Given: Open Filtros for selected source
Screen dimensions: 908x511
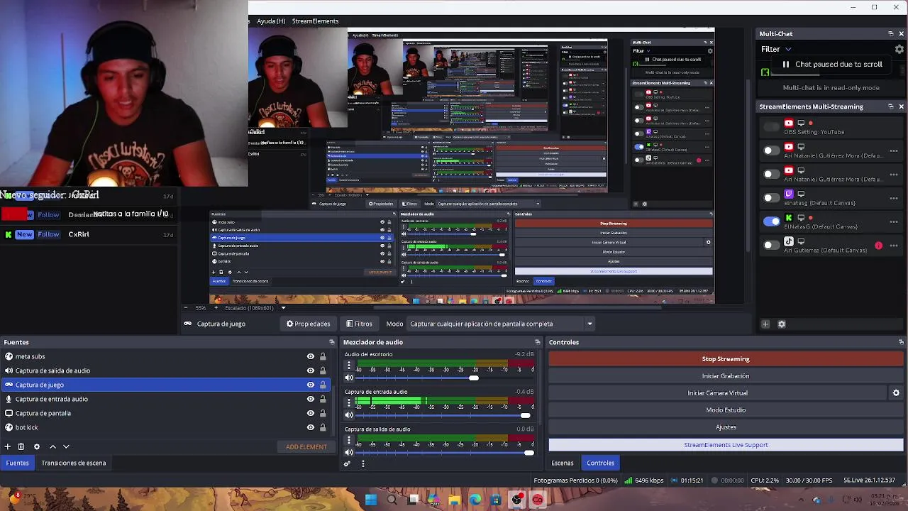Looking at the screenshot, I should point(359,324).
